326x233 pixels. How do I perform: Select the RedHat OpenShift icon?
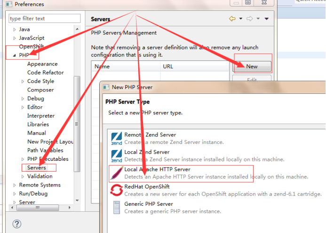117,190
